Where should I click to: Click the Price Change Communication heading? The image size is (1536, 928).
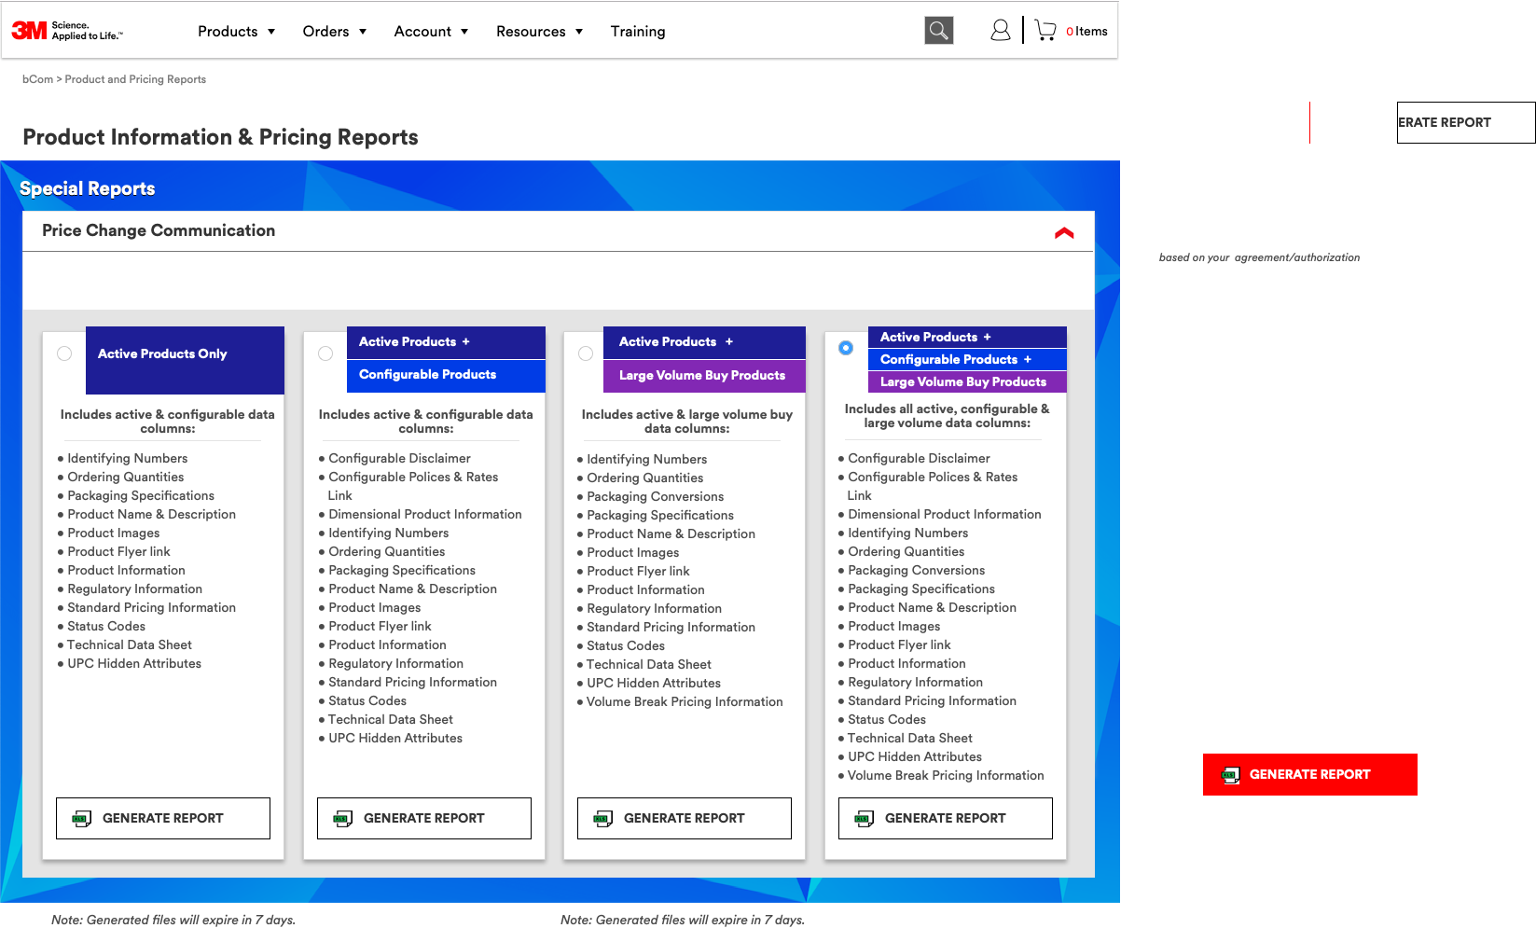159,230
